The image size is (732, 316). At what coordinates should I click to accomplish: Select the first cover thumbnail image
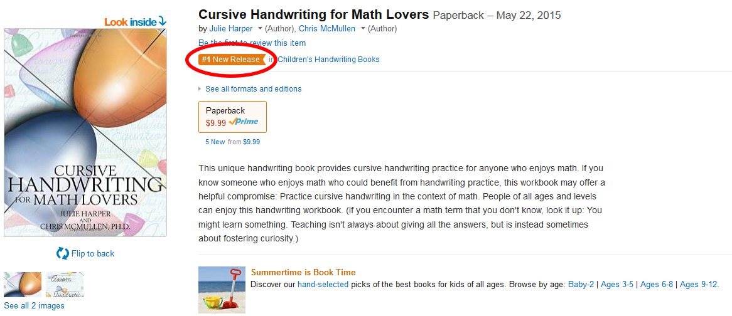(x=23, y=285)
